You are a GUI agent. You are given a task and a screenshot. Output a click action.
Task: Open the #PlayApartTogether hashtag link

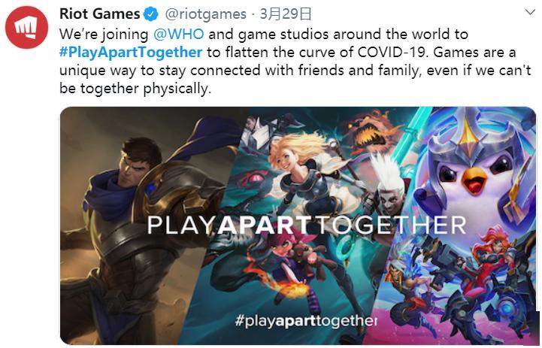coord(131,53)
